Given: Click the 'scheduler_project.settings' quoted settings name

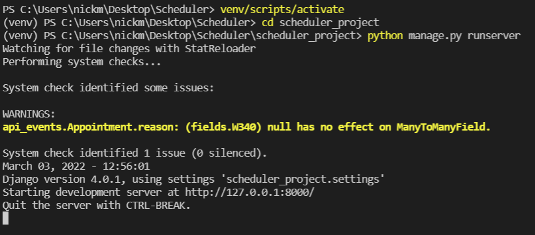Looking at the screenshot, I should 306,180.
